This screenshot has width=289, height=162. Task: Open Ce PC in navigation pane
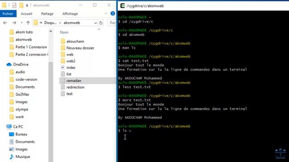point(18,127)
